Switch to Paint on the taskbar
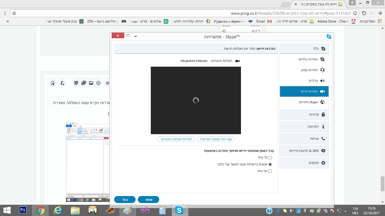Screen dimensions: 385x216 tap(128, 210)
